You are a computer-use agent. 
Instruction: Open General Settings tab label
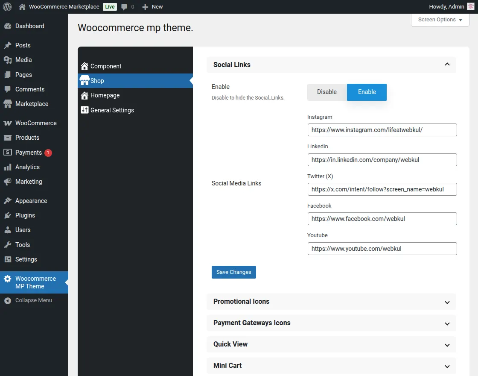112,110
